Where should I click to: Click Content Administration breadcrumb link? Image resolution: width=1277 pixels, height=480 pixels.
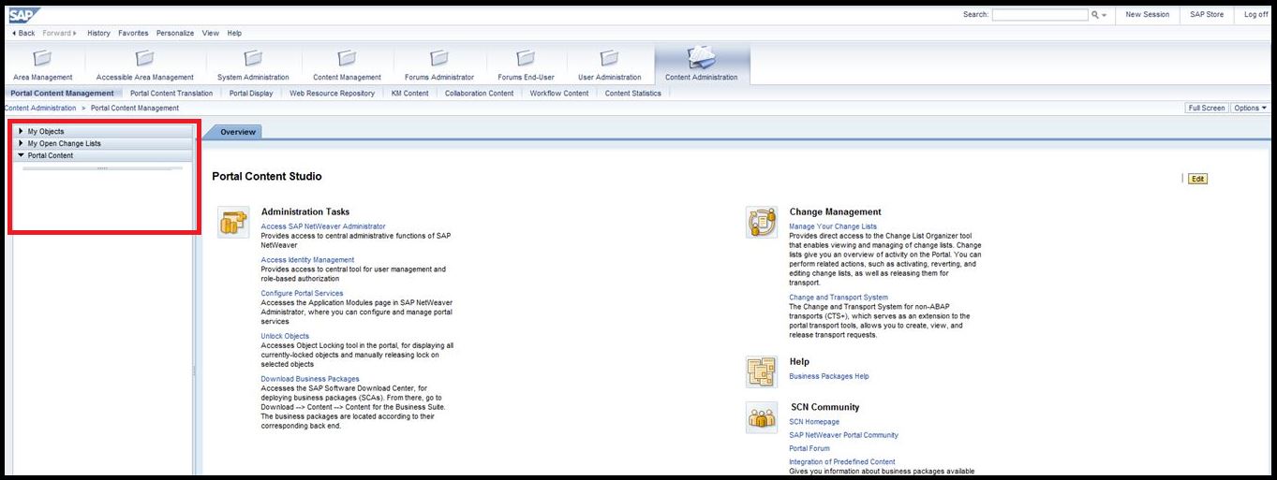(x=39, y=108)
